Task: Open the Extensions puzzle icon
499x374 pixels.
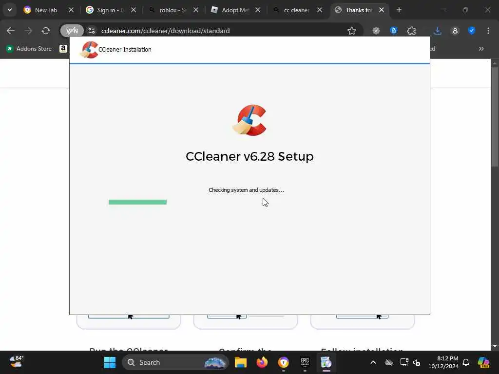Action: coord(411,31)
